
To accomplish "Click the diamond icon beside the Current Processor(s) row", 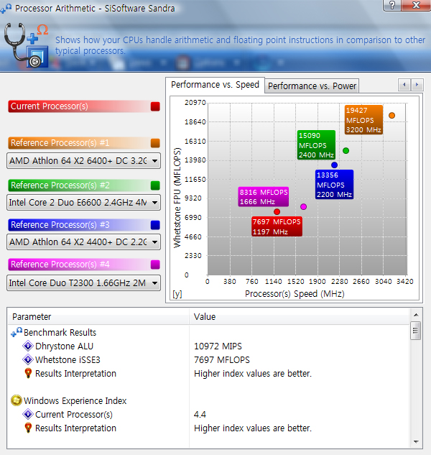I will coord(28,414).
